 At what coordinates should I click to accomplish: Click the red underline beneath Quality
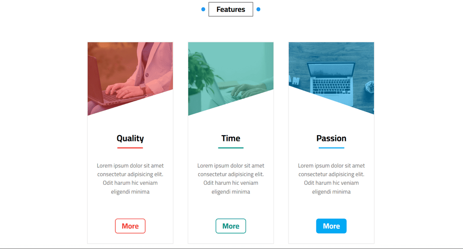[x=130, y=148]
